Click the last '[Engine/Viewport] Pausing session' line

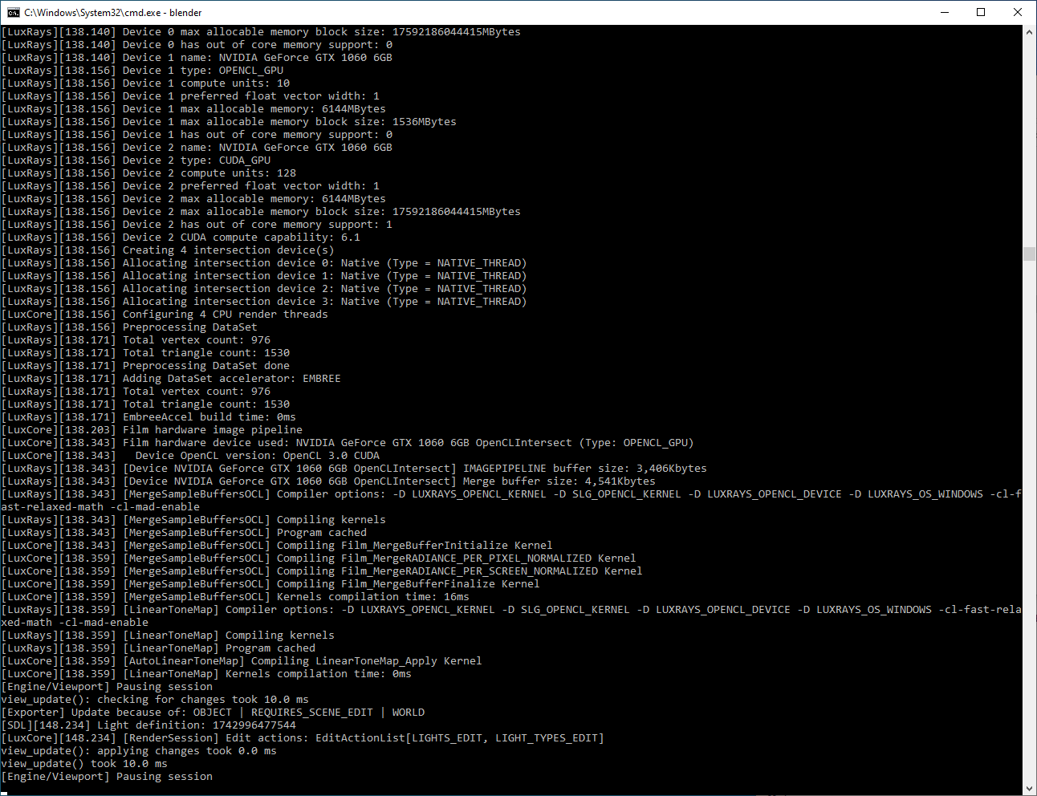coord(107,777)
